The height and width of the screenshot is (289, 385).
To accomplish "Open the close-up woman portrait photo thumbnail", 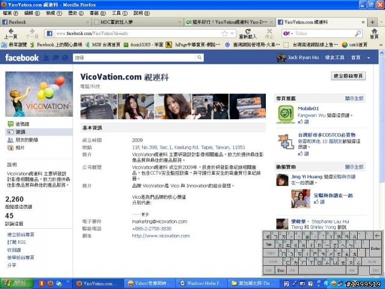I will tap(173, 107).
